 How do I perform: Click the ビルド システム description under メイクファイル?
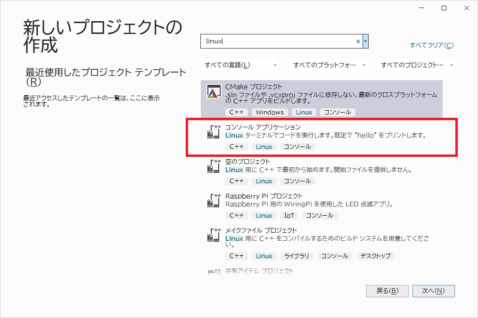click(x=327, y=241)
